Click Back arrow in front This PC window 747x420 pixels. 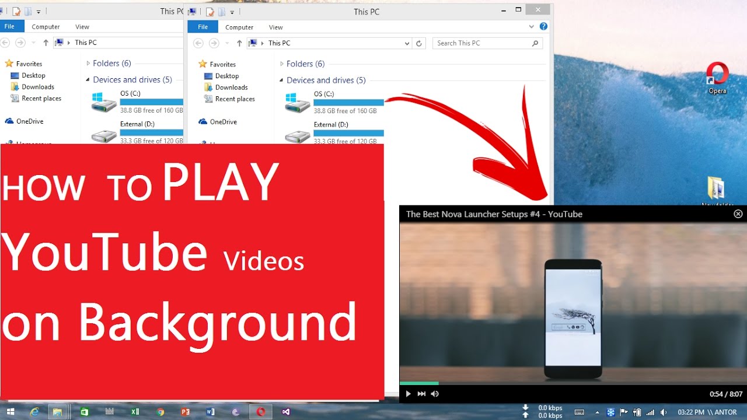click(x=198, y=43)
